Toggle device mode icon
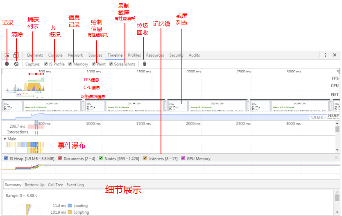Viewport: 342px width, 216px height. [16, 55]
